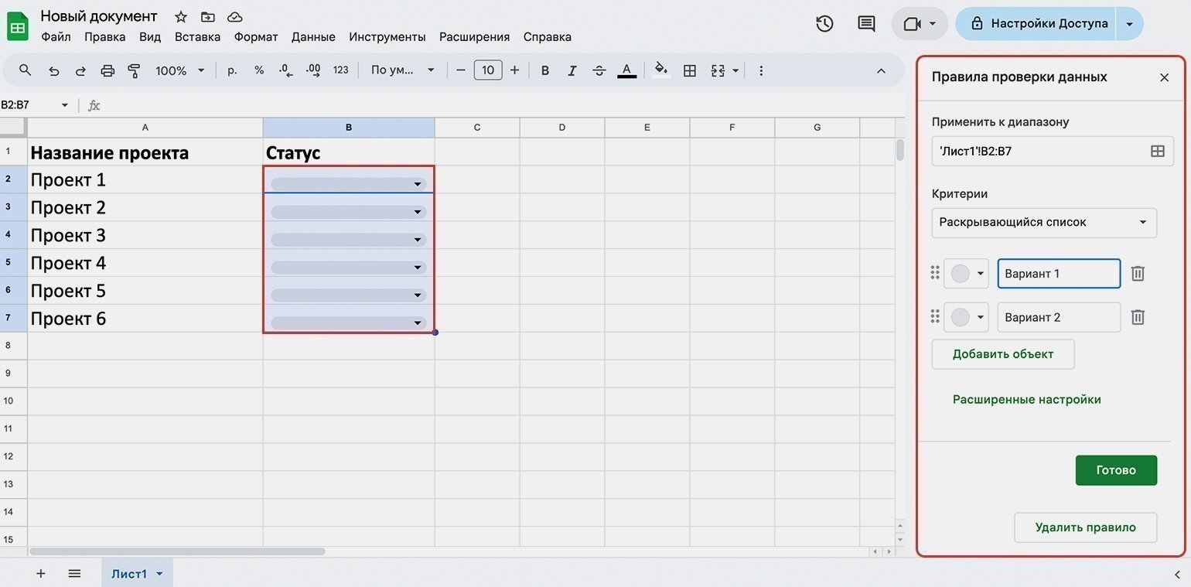Viewport: 1191px width, 587px height.
Task: Open text color picker
Action: tap(626, 70)
